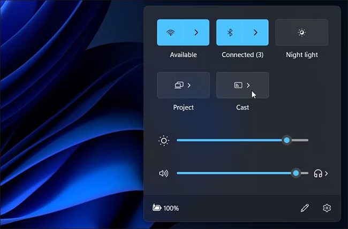The height and width of the screenshot is (229, 348).
Task: Open Bluetooth devices list chevron
Action: pos(255,33)
